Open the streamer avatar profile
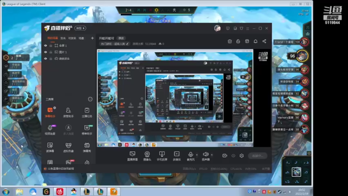The height and width of the screenshot is (196, 348). pyautogui.click(x=217, y=28)
